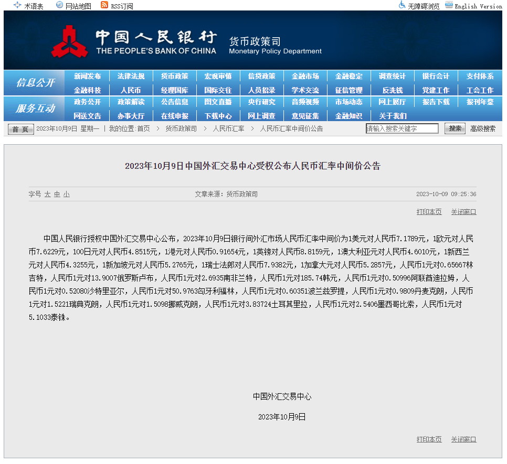The width and height of the screenshot is (507, 464).
Task: Open the 金融科技 menu item
Action: [x=87, y=90]
